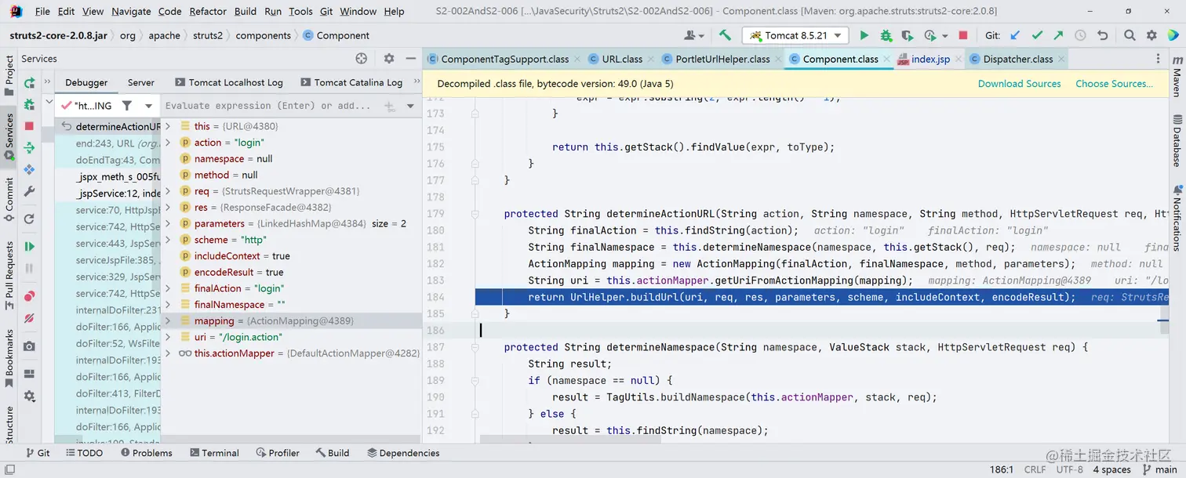The image size is (1186, 478).
Task: Run Tomcat with the green play icon
Action: pyautogui.click(x=864, y=35)
